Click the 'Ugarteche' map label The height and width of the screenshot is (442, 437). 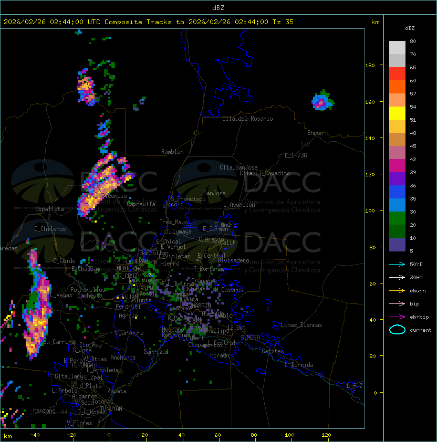pyautogui.click(x=130, y=333)
